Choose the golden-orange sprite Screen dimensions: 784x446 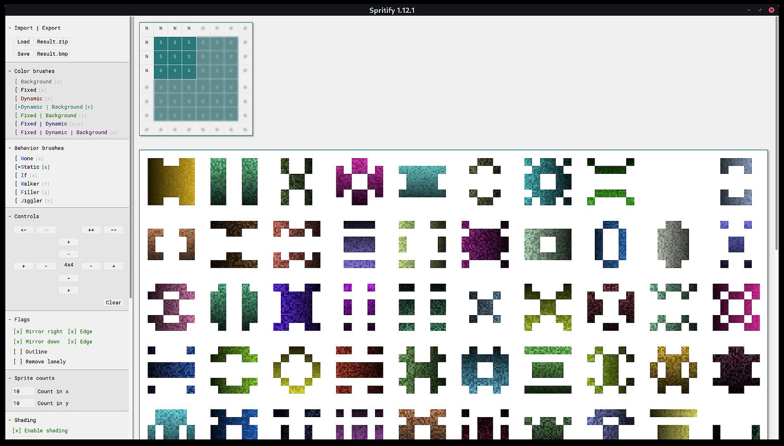click(x=673, y=370)
